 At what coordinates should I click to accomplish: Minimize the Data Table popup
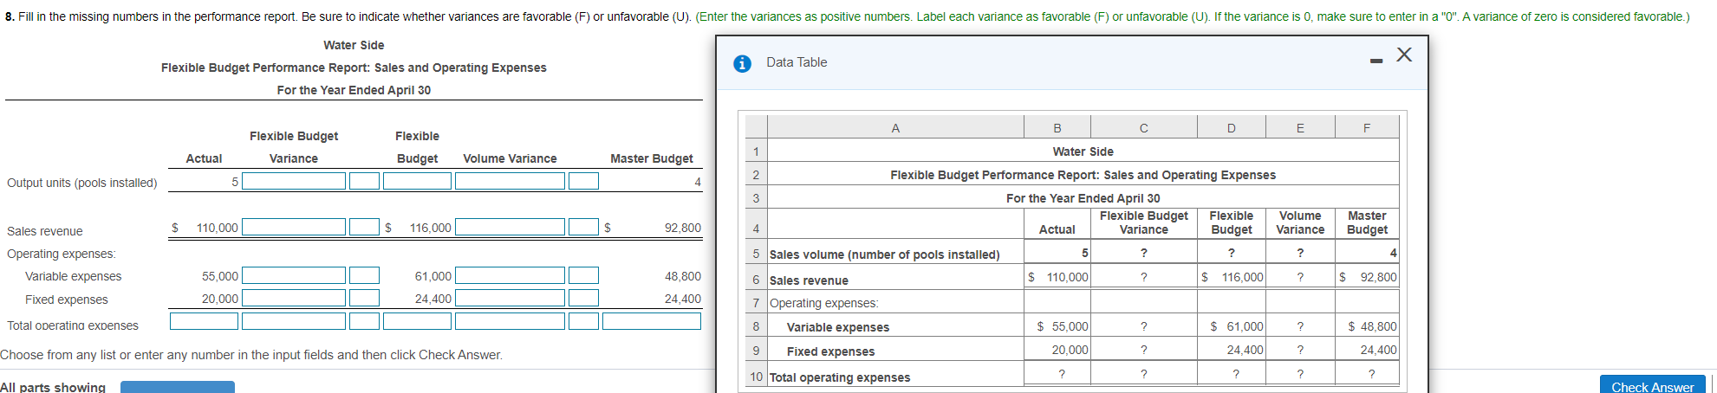coord(1376,61)
